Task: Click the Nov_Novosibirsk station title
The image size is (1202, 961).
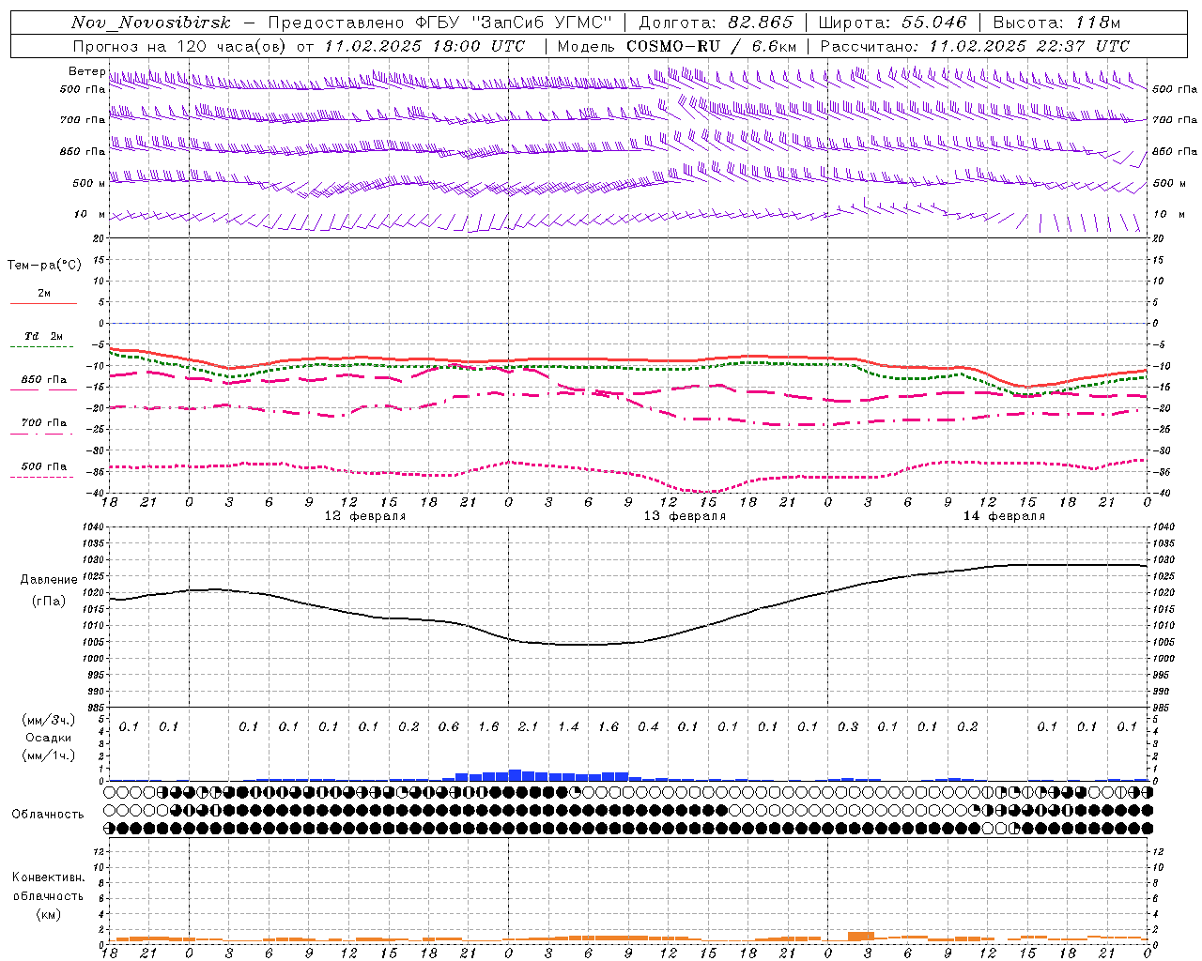Action: (150, 23)
